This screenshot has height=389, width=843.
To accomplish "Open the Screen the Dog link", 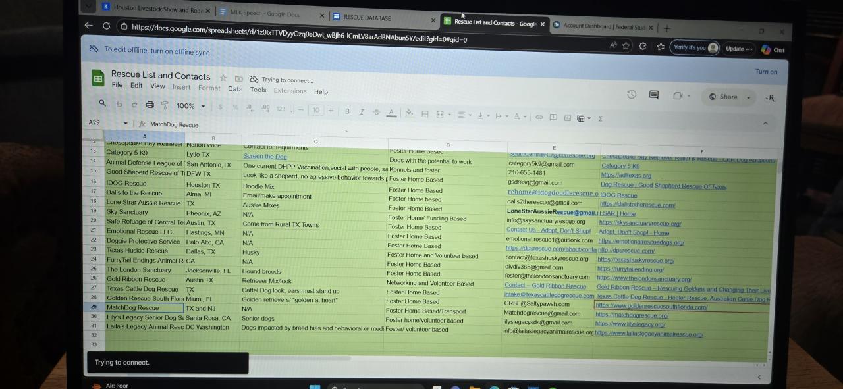I will [265, 156].
